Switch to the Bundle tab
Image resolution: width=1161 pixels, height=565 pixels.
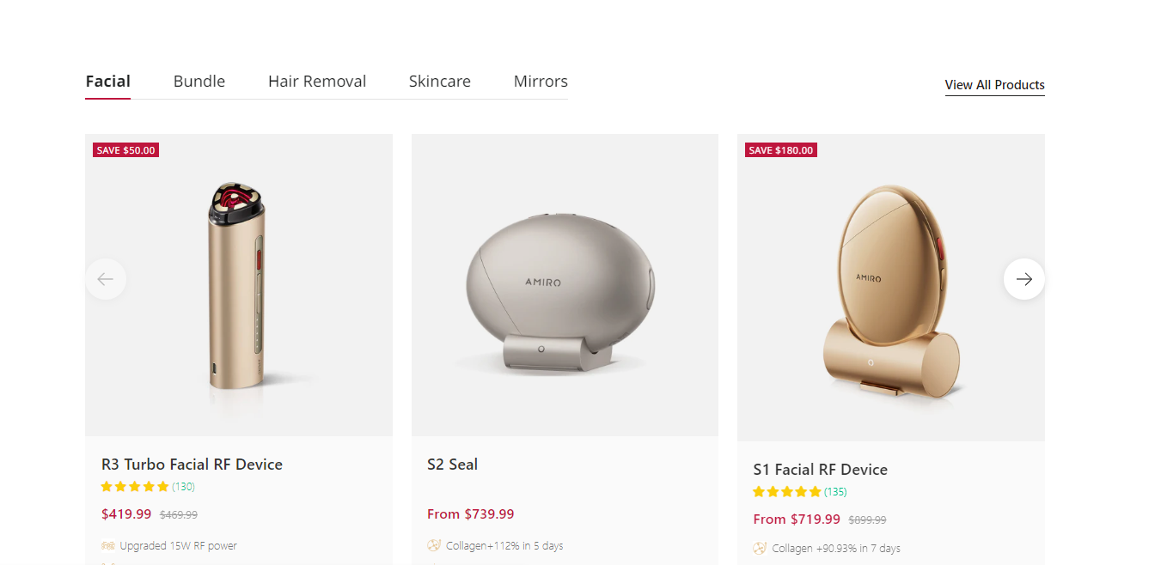click(x=199, y=82)
